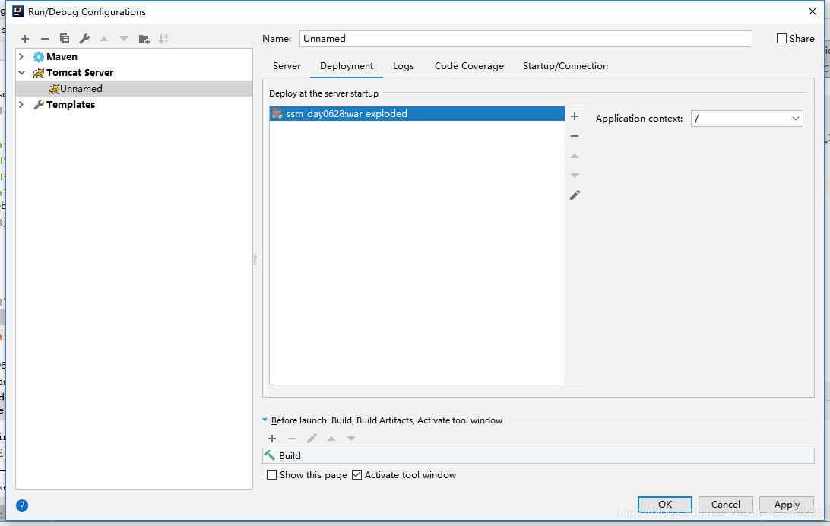Edit deployment artifact with pencil icon
830x526 pixels.
pos(575,195)
